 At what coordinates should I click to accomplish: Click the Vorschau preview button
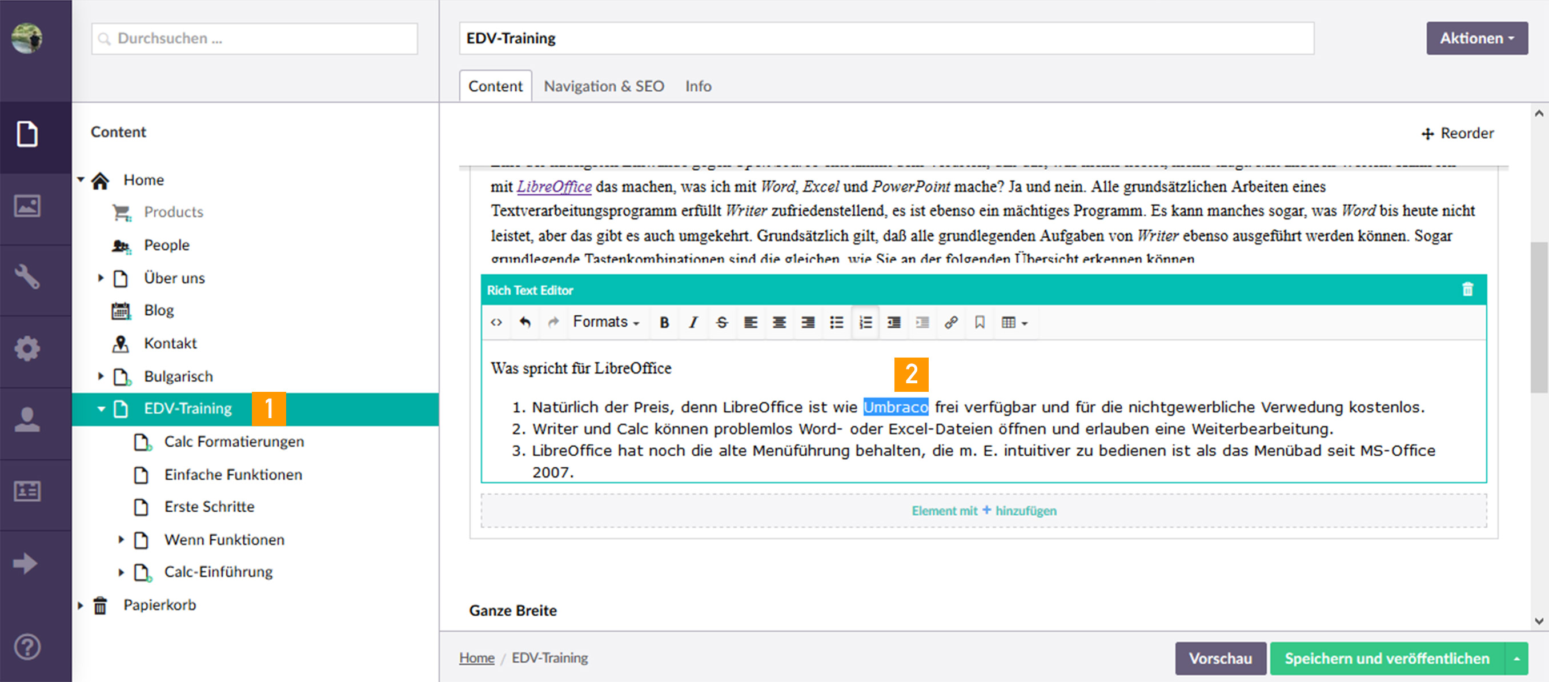(1220, 659)
